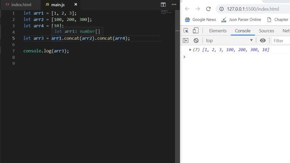This screenshot has height=163, width=290.
Task: Show the console sidebar
Action: pyautogui.click(x=185, y=40)
